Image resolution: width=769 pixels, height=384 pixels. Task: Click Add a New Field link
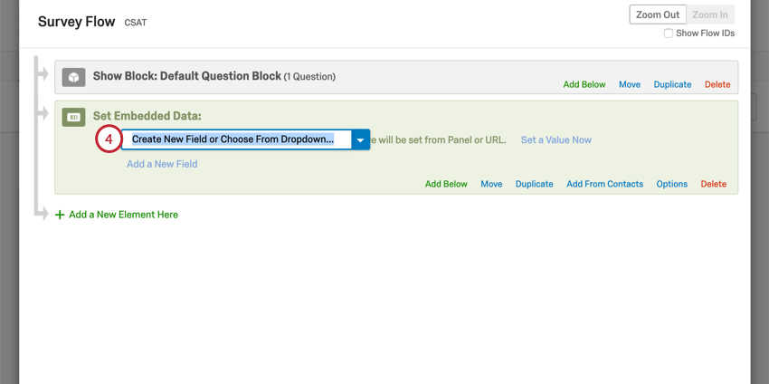162,164
